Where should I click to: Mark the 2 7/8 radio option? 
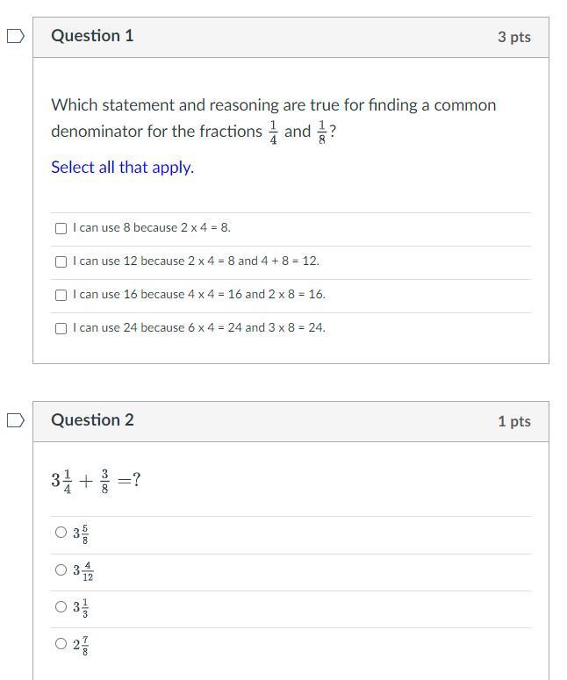tap(61, 643)
